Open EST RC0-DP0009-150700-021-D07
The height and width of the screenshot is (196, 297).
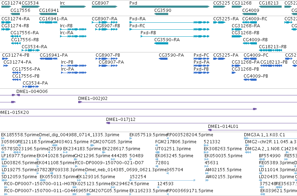(x=76, y=166)
